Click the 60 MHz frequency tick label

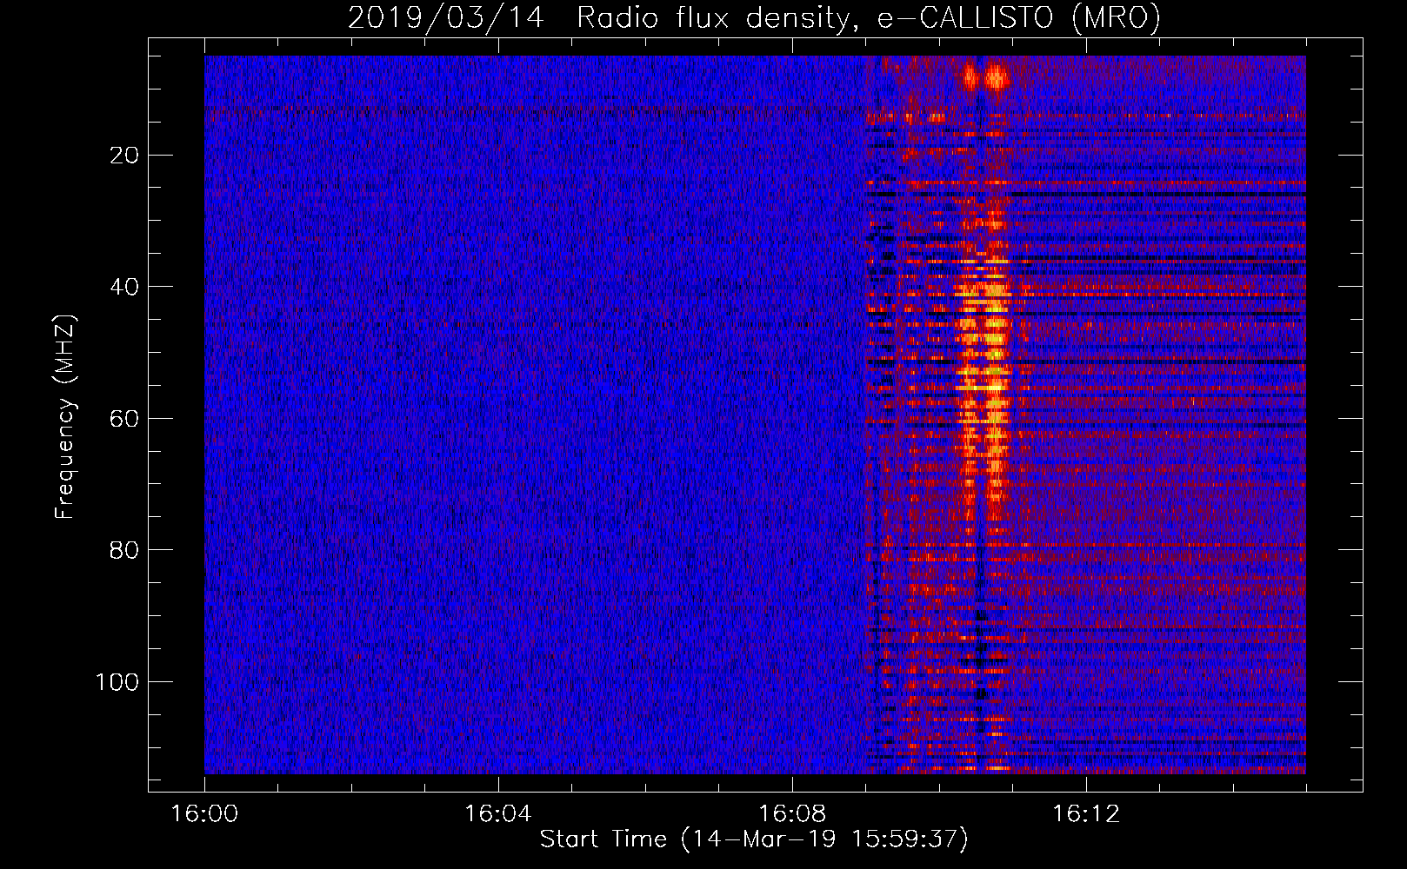point(125,419)
